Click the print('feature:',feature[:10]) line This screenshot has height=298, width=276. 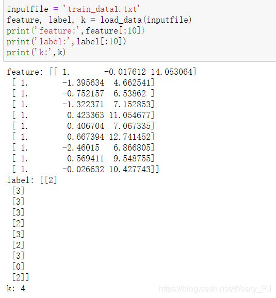(x=76, y=31)
